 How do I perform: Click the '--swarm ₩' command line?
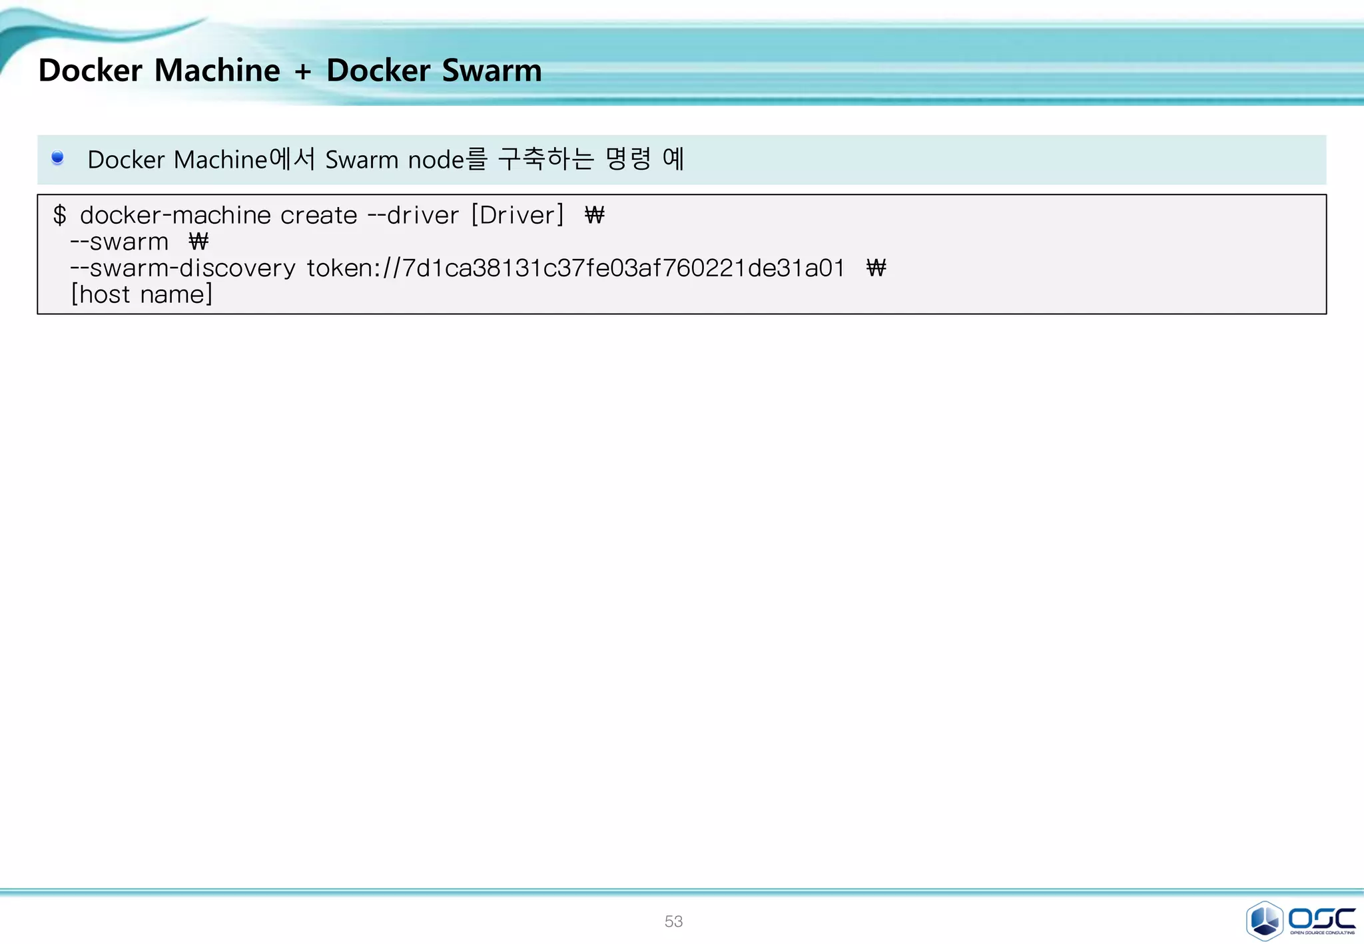click(x=139, y=242)
